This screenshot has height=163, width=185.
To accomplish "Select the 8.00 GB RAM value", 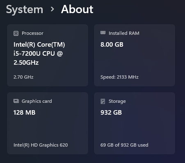I will pyautogui.click(x=112, y=45).
